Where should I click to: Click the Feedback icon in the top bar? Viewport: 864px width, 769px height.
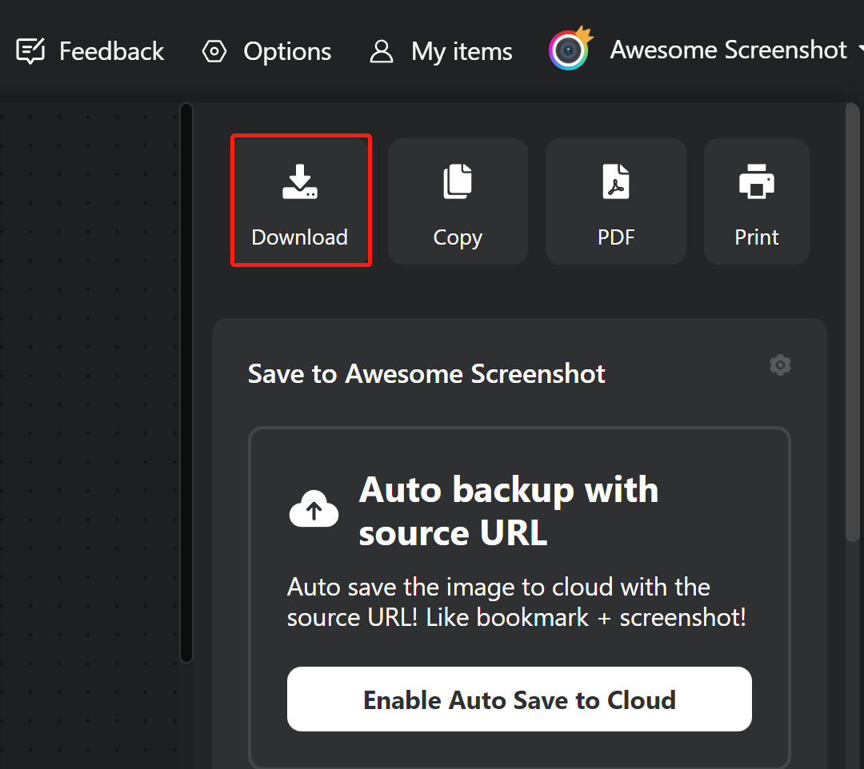pos(30,51)
